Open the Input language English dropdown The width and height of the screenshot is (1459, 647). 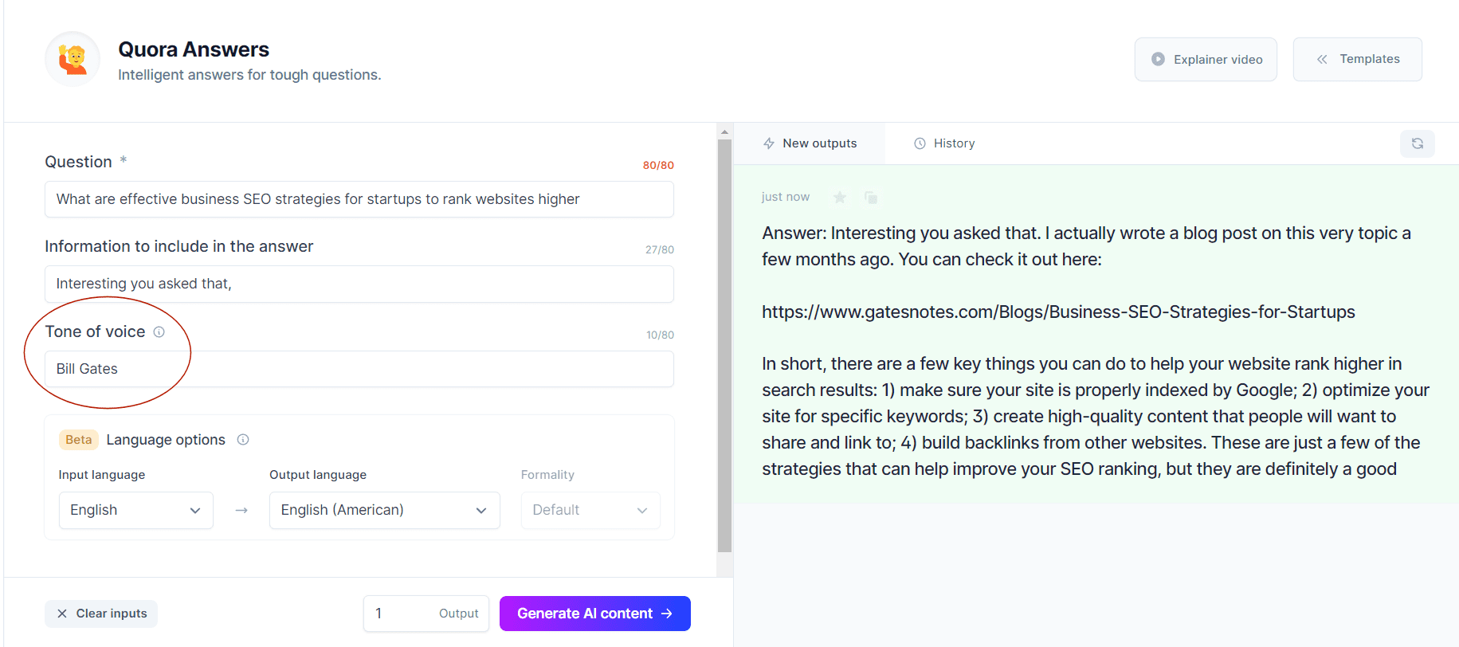pos(135,510)
